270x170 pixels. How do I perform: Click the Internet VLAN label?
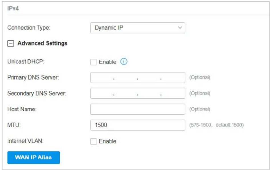pos(25,141)
